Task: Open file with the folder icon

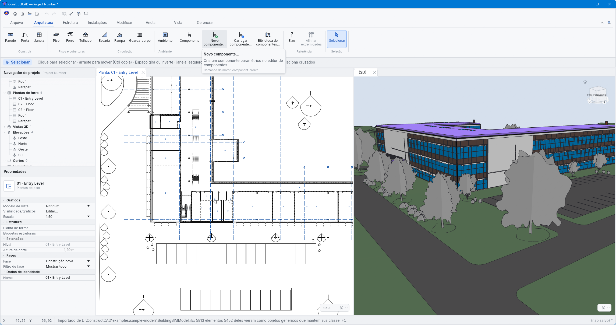Action: click(30, 14)
